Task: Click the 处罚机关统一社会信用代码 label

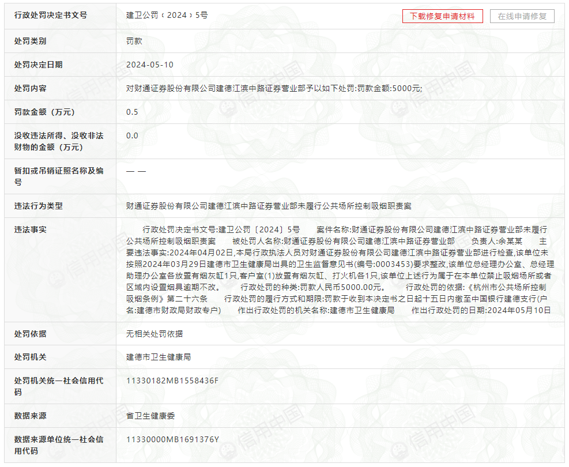Action: pyautogui.click(x=59, y=386)
